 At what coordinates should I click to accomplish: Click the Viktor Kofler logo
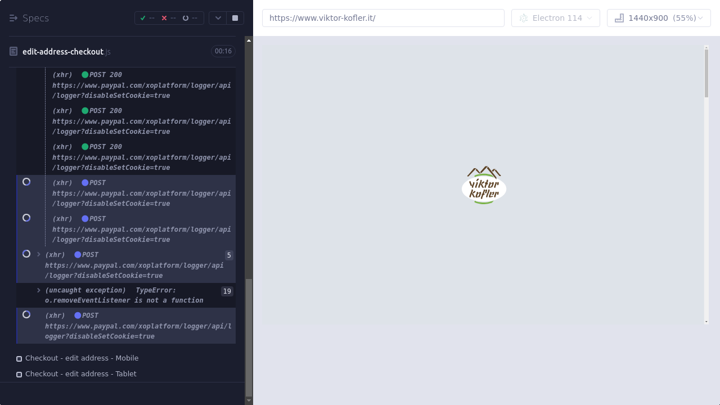click(484, 185)
